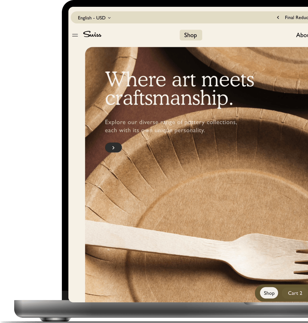Click the Swiss logo
The width and height of the screenshot is (308, 323).
coord(92,35)
